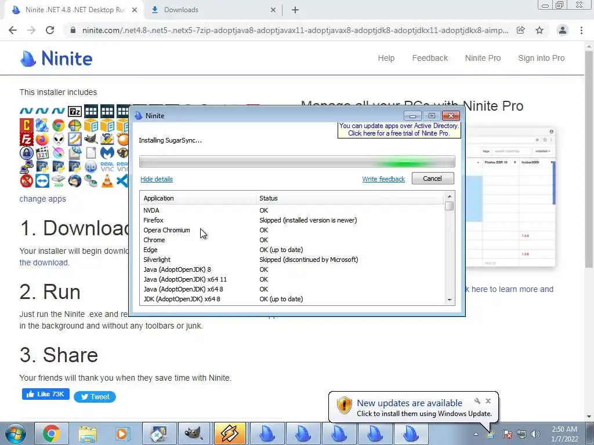Click Sign into Pro
This screenshot has height=445, width=594.
click(x=541, y=58)
